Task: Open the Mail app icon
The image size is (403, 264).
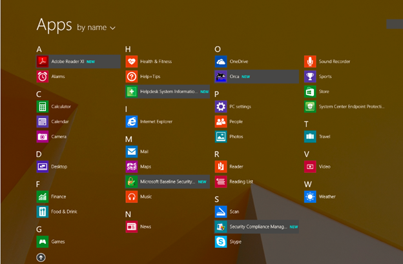Action: click(132, 152)
